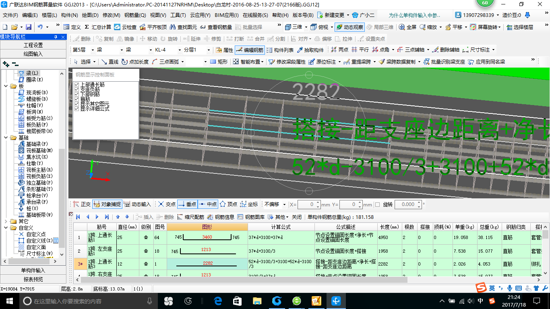Toggle 下部钢筋 checkbox
The image size is (550, 309).
pos(77,94)
